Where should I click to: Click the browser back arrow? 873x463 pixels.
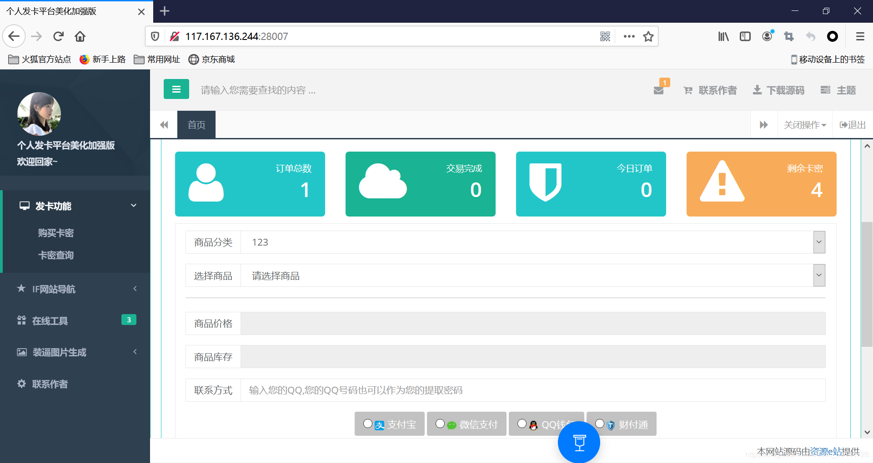point(14,36)
